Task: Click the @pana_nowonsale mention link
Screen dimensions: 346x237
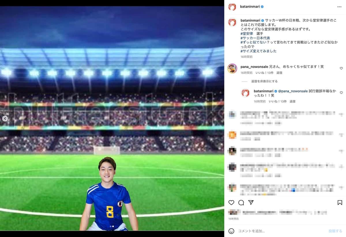Action: click(293, 91)
